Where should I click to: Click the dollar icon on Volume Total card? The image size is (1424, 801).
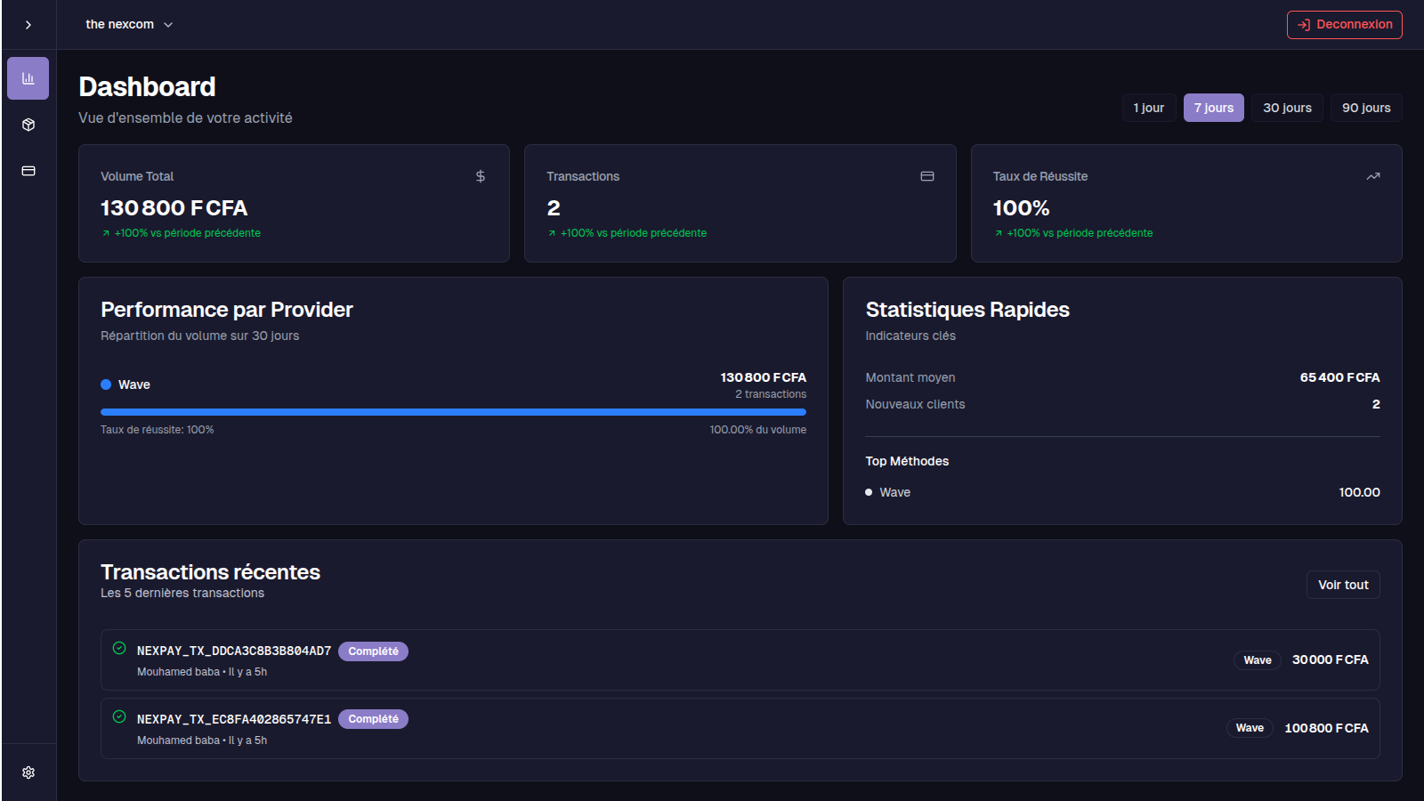click(480, 176)
